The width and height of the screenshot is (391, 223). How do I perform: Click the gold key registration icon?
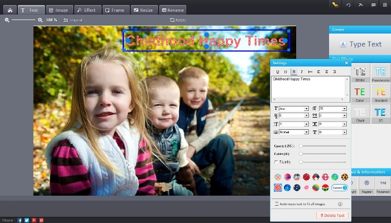click(335, 4)
